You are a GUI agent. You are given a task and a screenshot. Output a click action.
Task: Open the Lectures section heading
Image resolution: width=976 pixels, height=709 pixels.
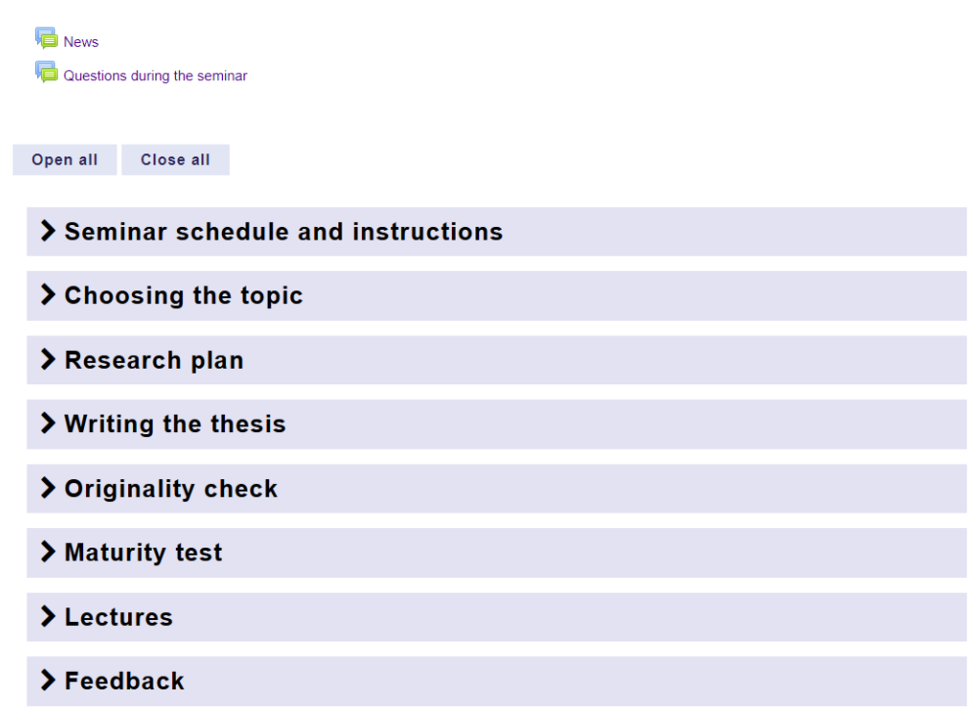118,617
